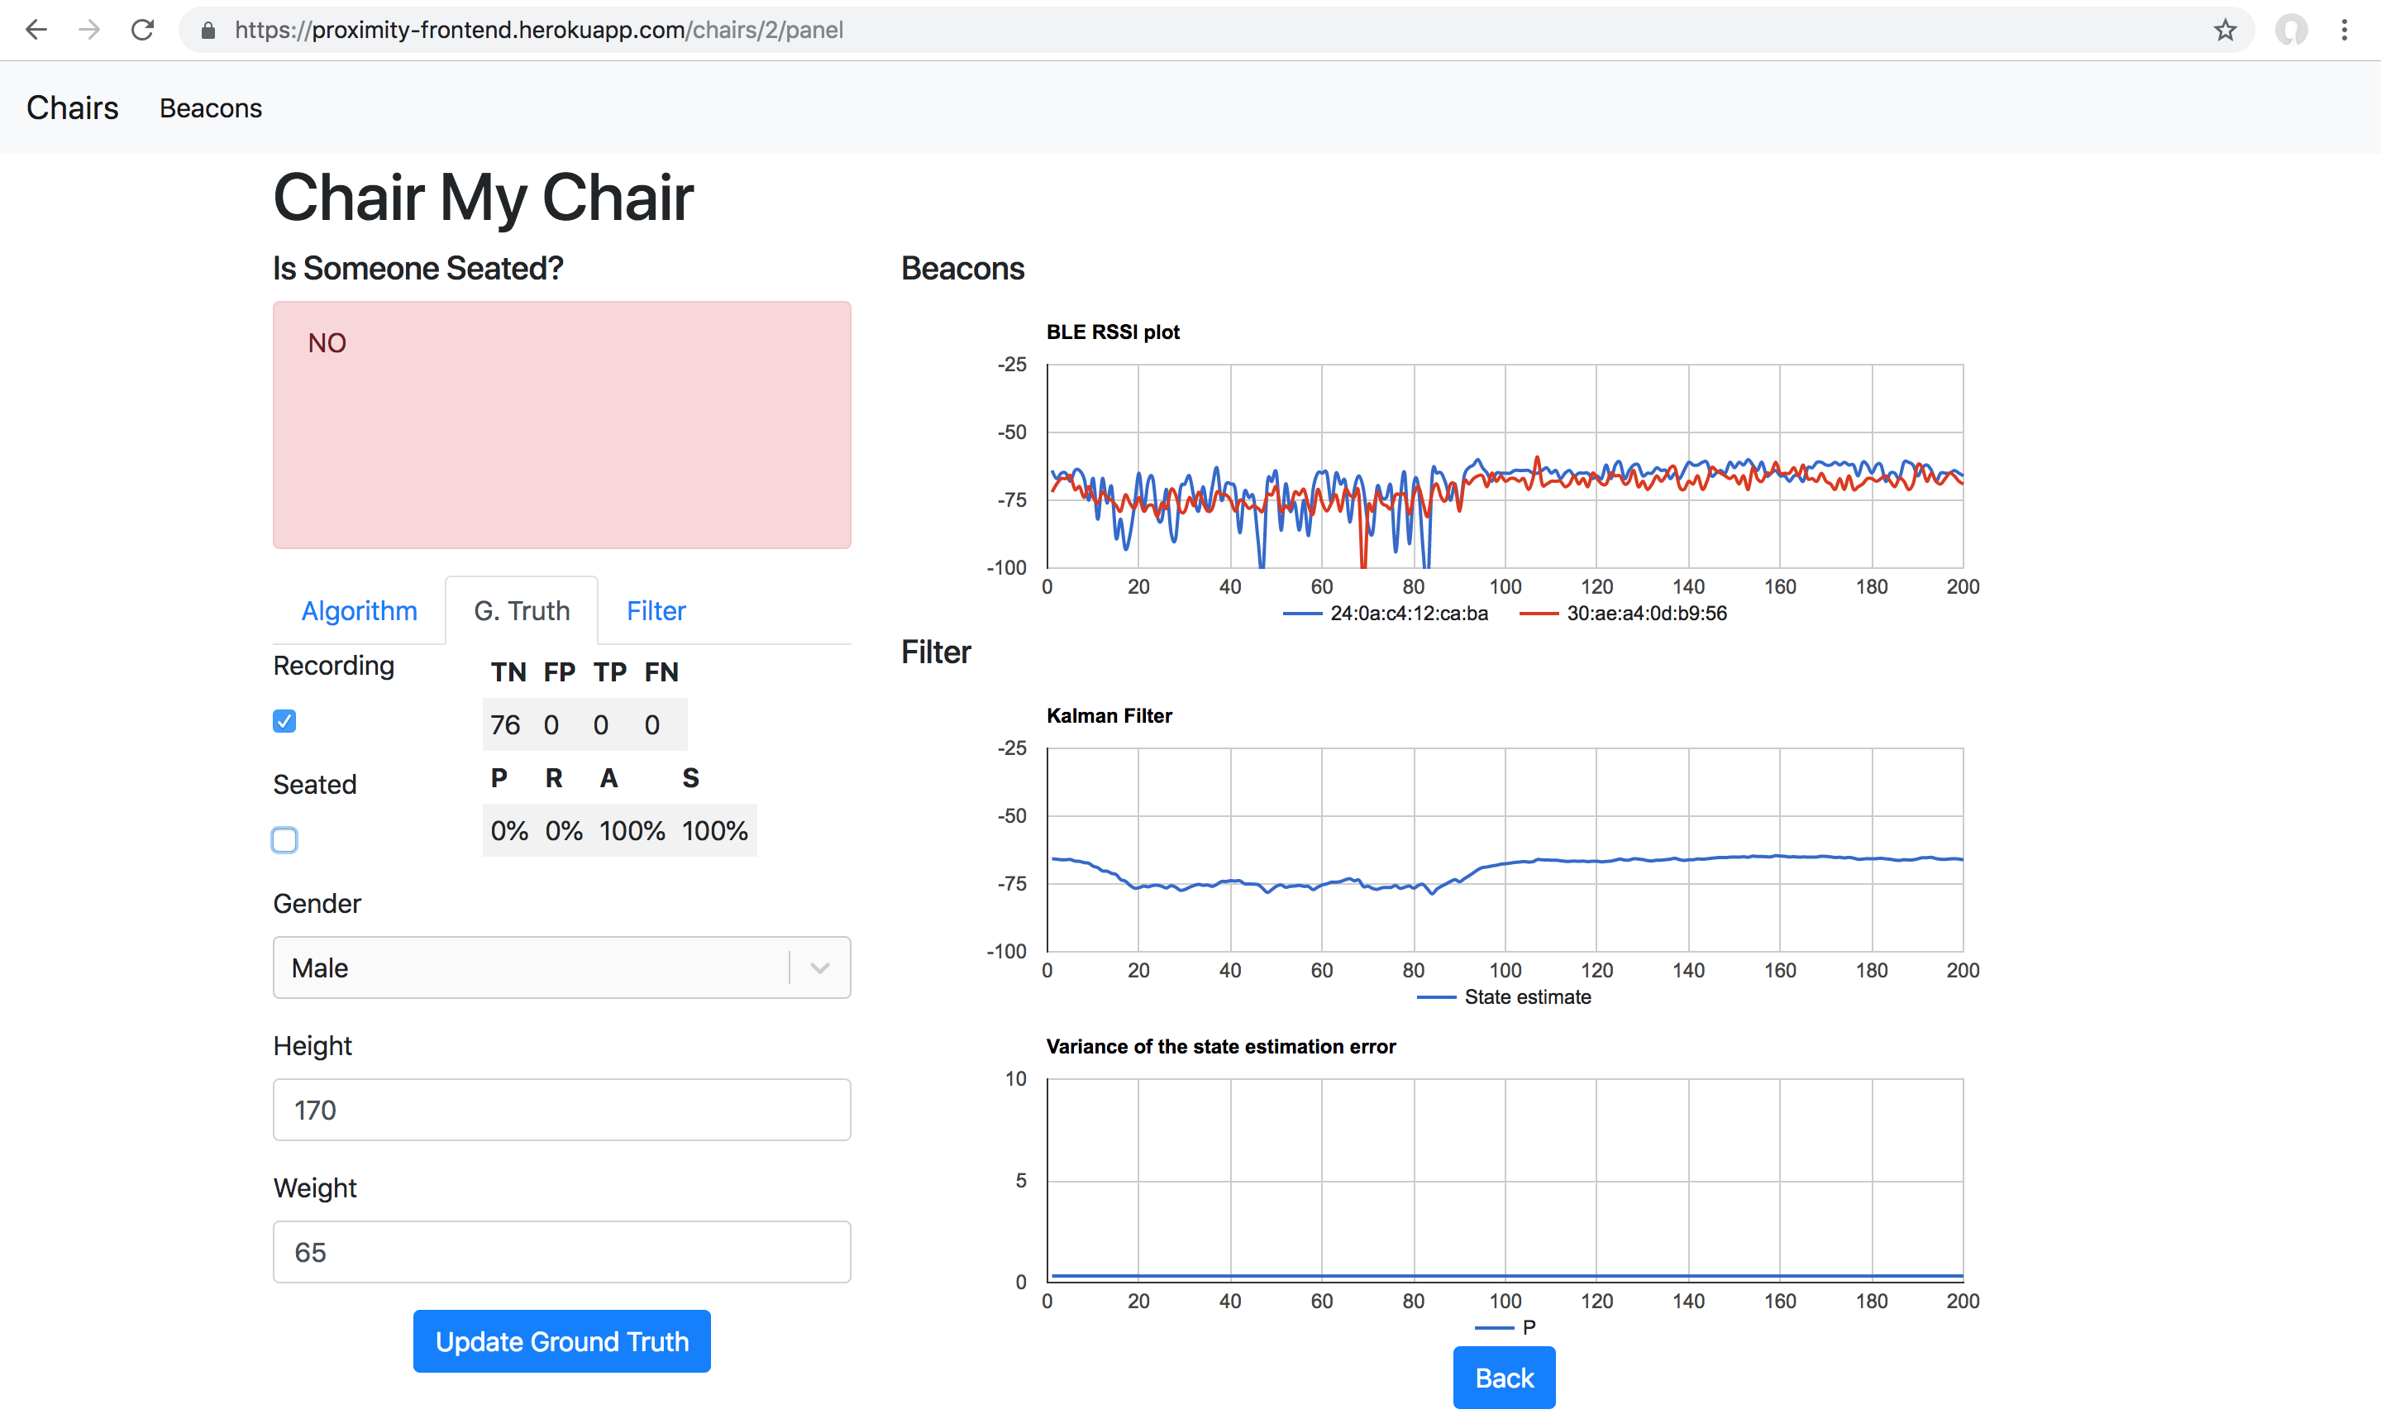Click the browser forward arrow icon
Image resolution: width=2381 pixels, height=1419 pixels.
tap(89, 30)
